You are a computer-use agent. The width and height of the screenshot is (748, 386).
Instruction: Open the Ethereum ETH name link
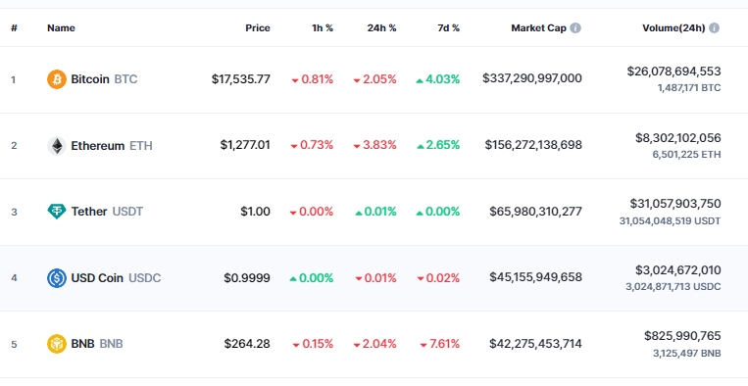(112, 146)
